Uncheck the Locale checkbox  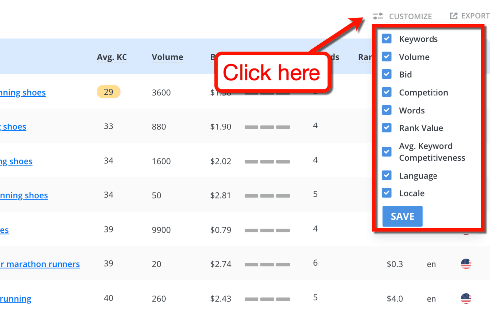coord(387,193)
